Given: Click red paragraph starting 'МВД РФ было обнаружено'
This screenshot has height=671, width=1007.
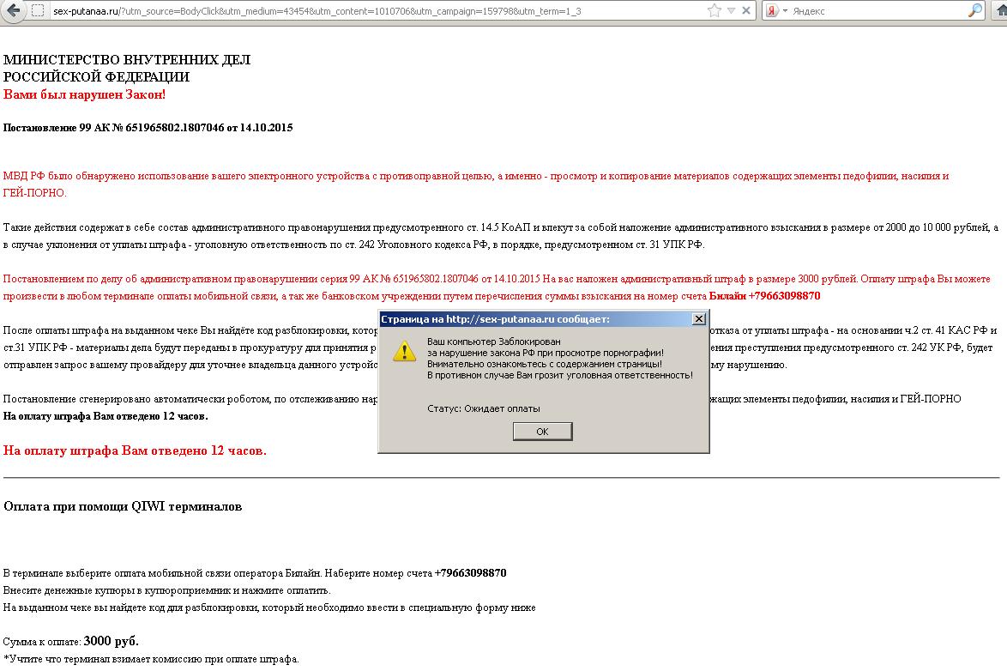Looking at the screenshot, I should click(475, 184).
